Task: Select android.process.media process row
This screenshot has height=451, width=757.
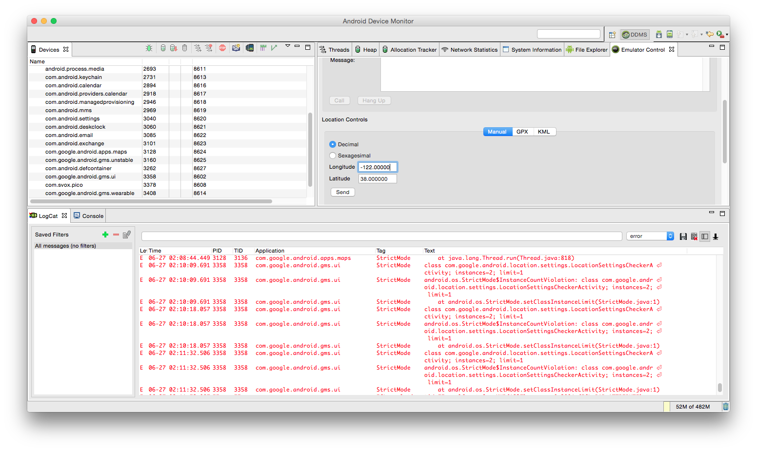Action: point(168,69)
